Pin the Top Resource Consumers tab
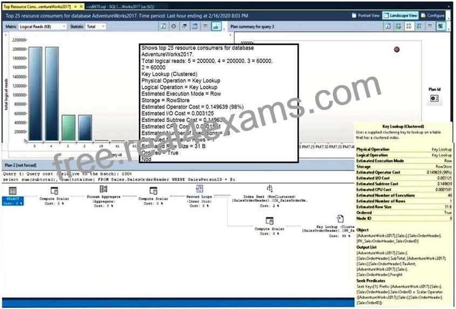Image resolution: width=456 pixels, height=309 pixels. coord(76,6)
